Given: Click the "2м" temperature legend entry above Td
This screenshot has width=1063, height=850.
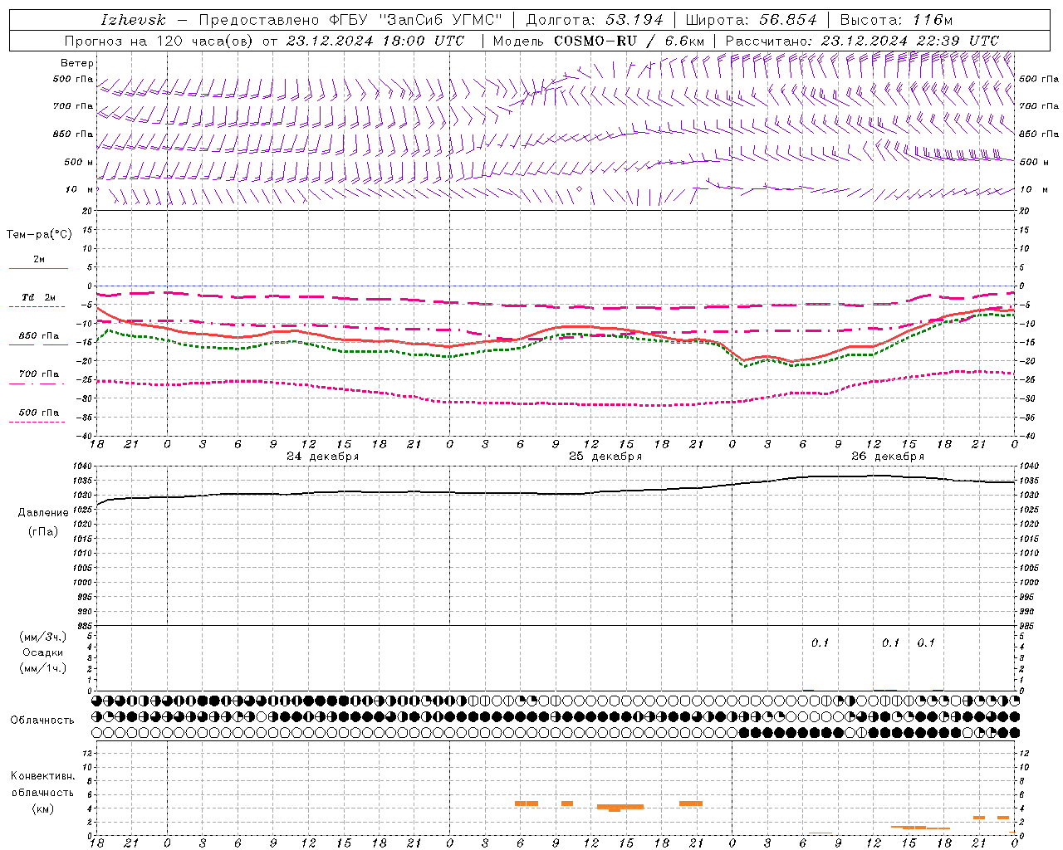Looking at the screenshot, I should click(39, 260).
